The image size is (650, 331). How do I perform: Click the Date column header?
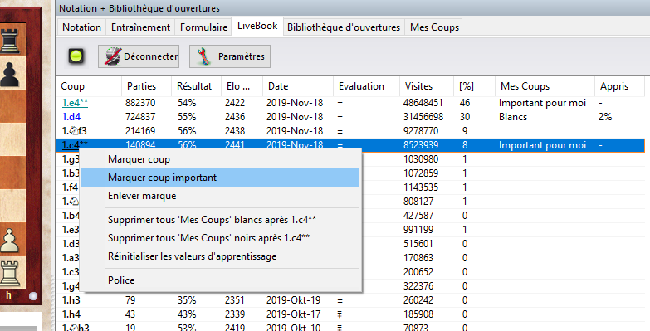298,86
